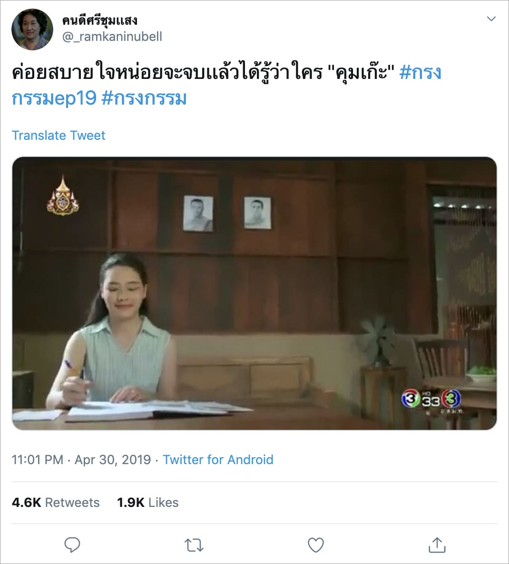Expand the tweet options chevron
509x564 pixels.
(491, 19)
